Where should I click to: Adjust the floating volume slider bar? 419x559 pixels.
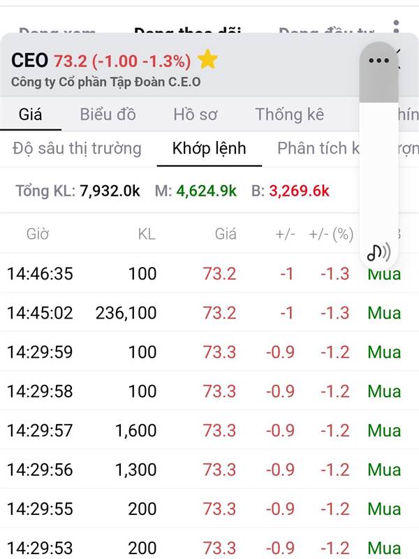click(378, 155)
